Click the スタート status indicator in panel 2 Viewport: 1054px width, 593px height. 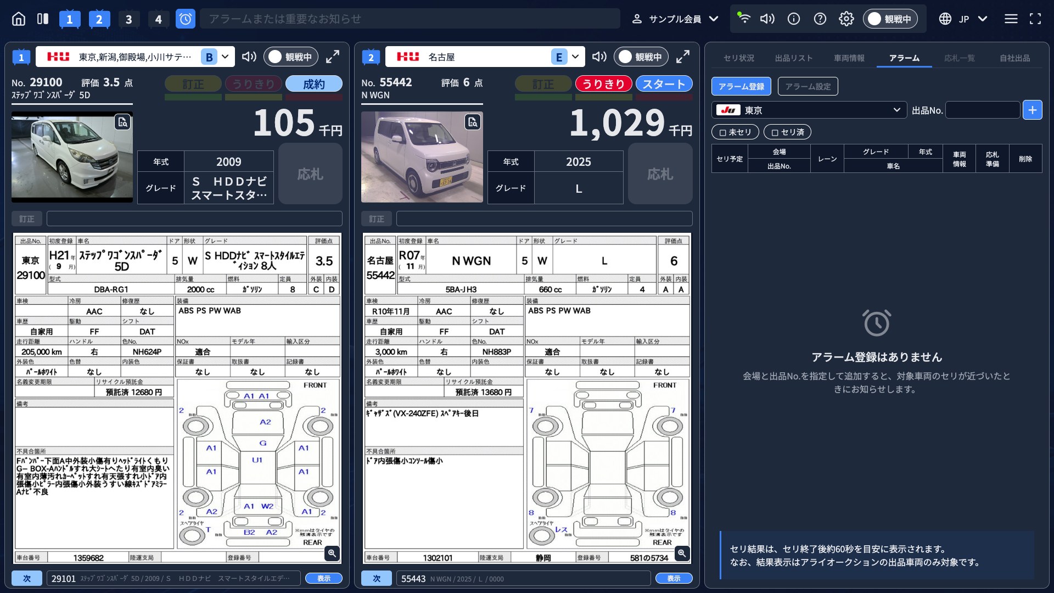pos(664,84)
